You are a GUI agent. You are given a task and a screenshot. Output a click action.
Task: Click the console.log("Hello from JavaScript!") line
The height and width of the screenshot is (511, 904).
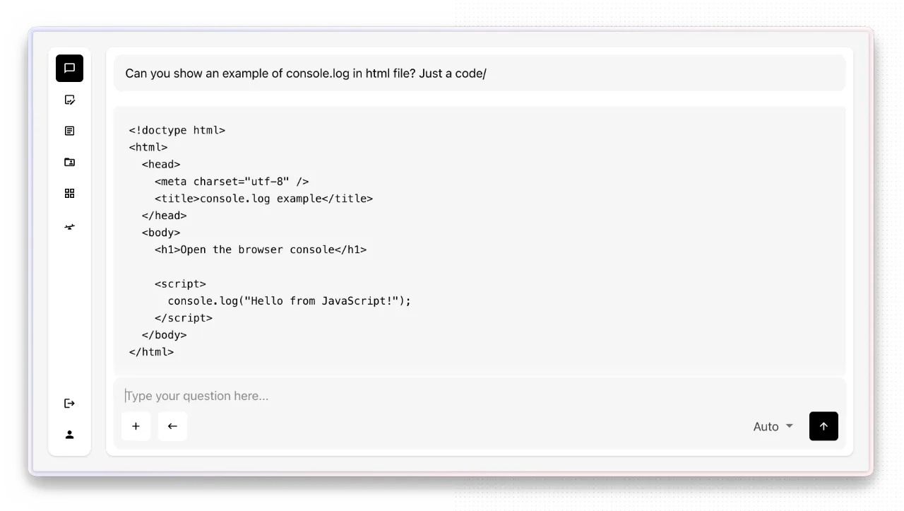pyautogui.click(x=290, y=300)
